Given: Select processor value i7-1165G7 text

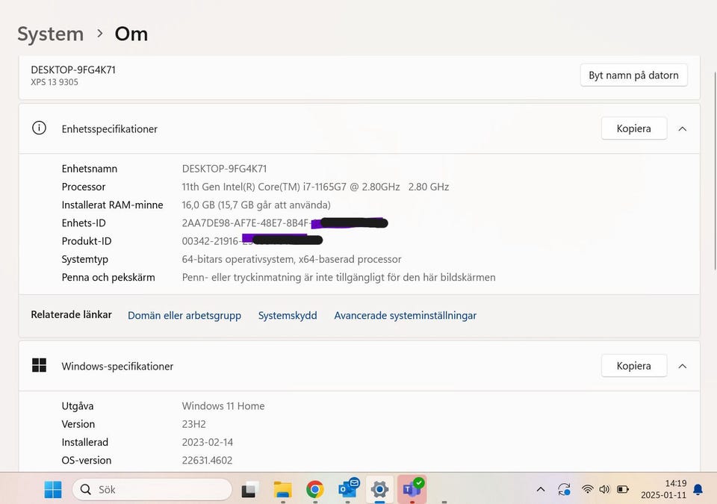Looking at the screenshot, I should click(x=315, y=187).
